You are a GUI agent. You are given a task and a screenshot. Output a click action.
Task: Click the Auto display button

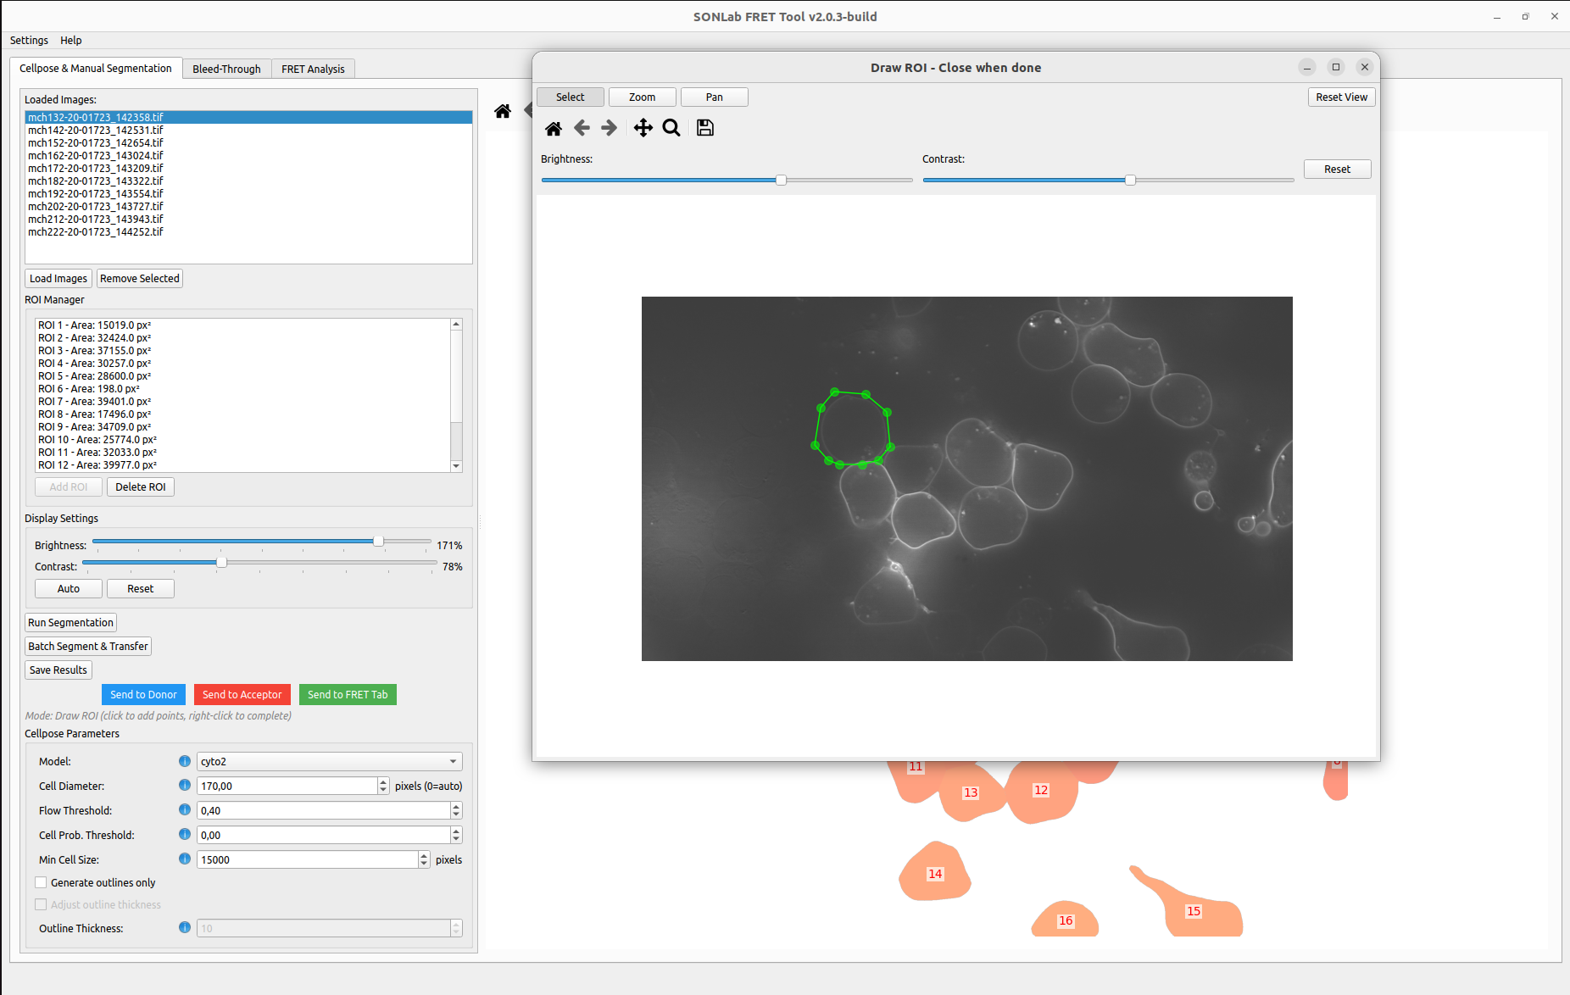point(69,589)
